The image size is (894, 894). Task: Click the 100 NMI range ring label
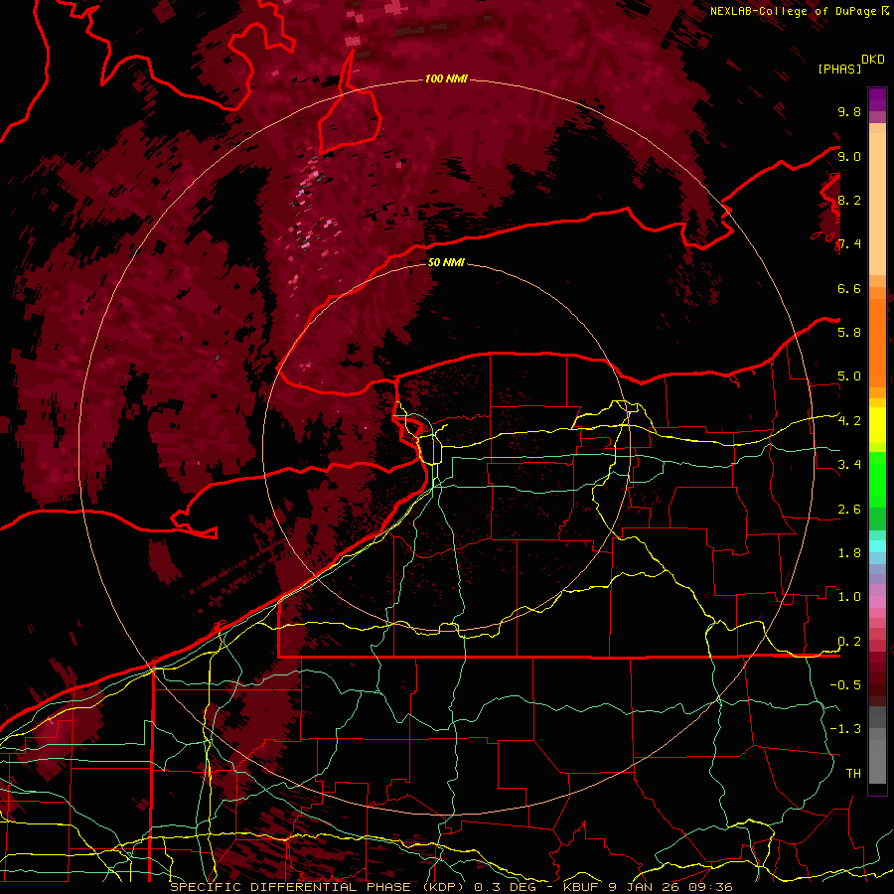(446, 78)
